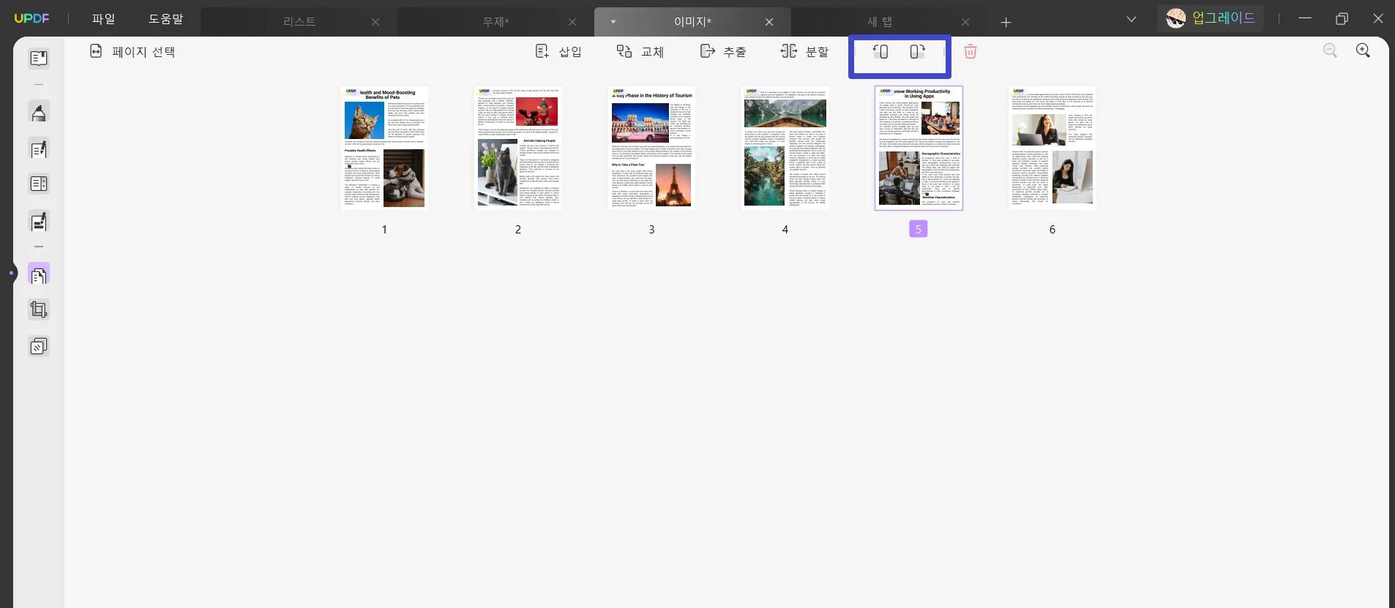The image size is (1395, 608).
Task: Click the 업그레이드 upgrade button
Action: (1213, 18)
